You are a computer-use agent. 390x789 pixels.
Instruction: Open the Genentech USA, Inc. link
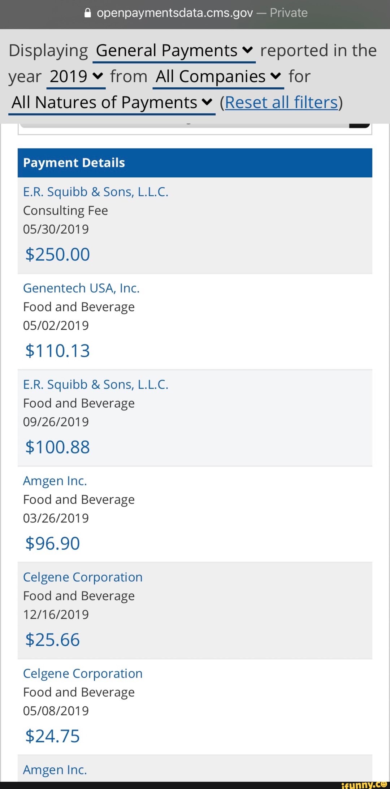coord(81,289)
